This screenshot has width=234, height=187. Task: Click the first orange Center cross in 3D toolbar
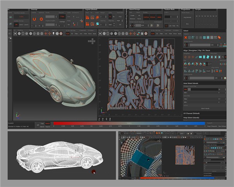tap(46, 34)
